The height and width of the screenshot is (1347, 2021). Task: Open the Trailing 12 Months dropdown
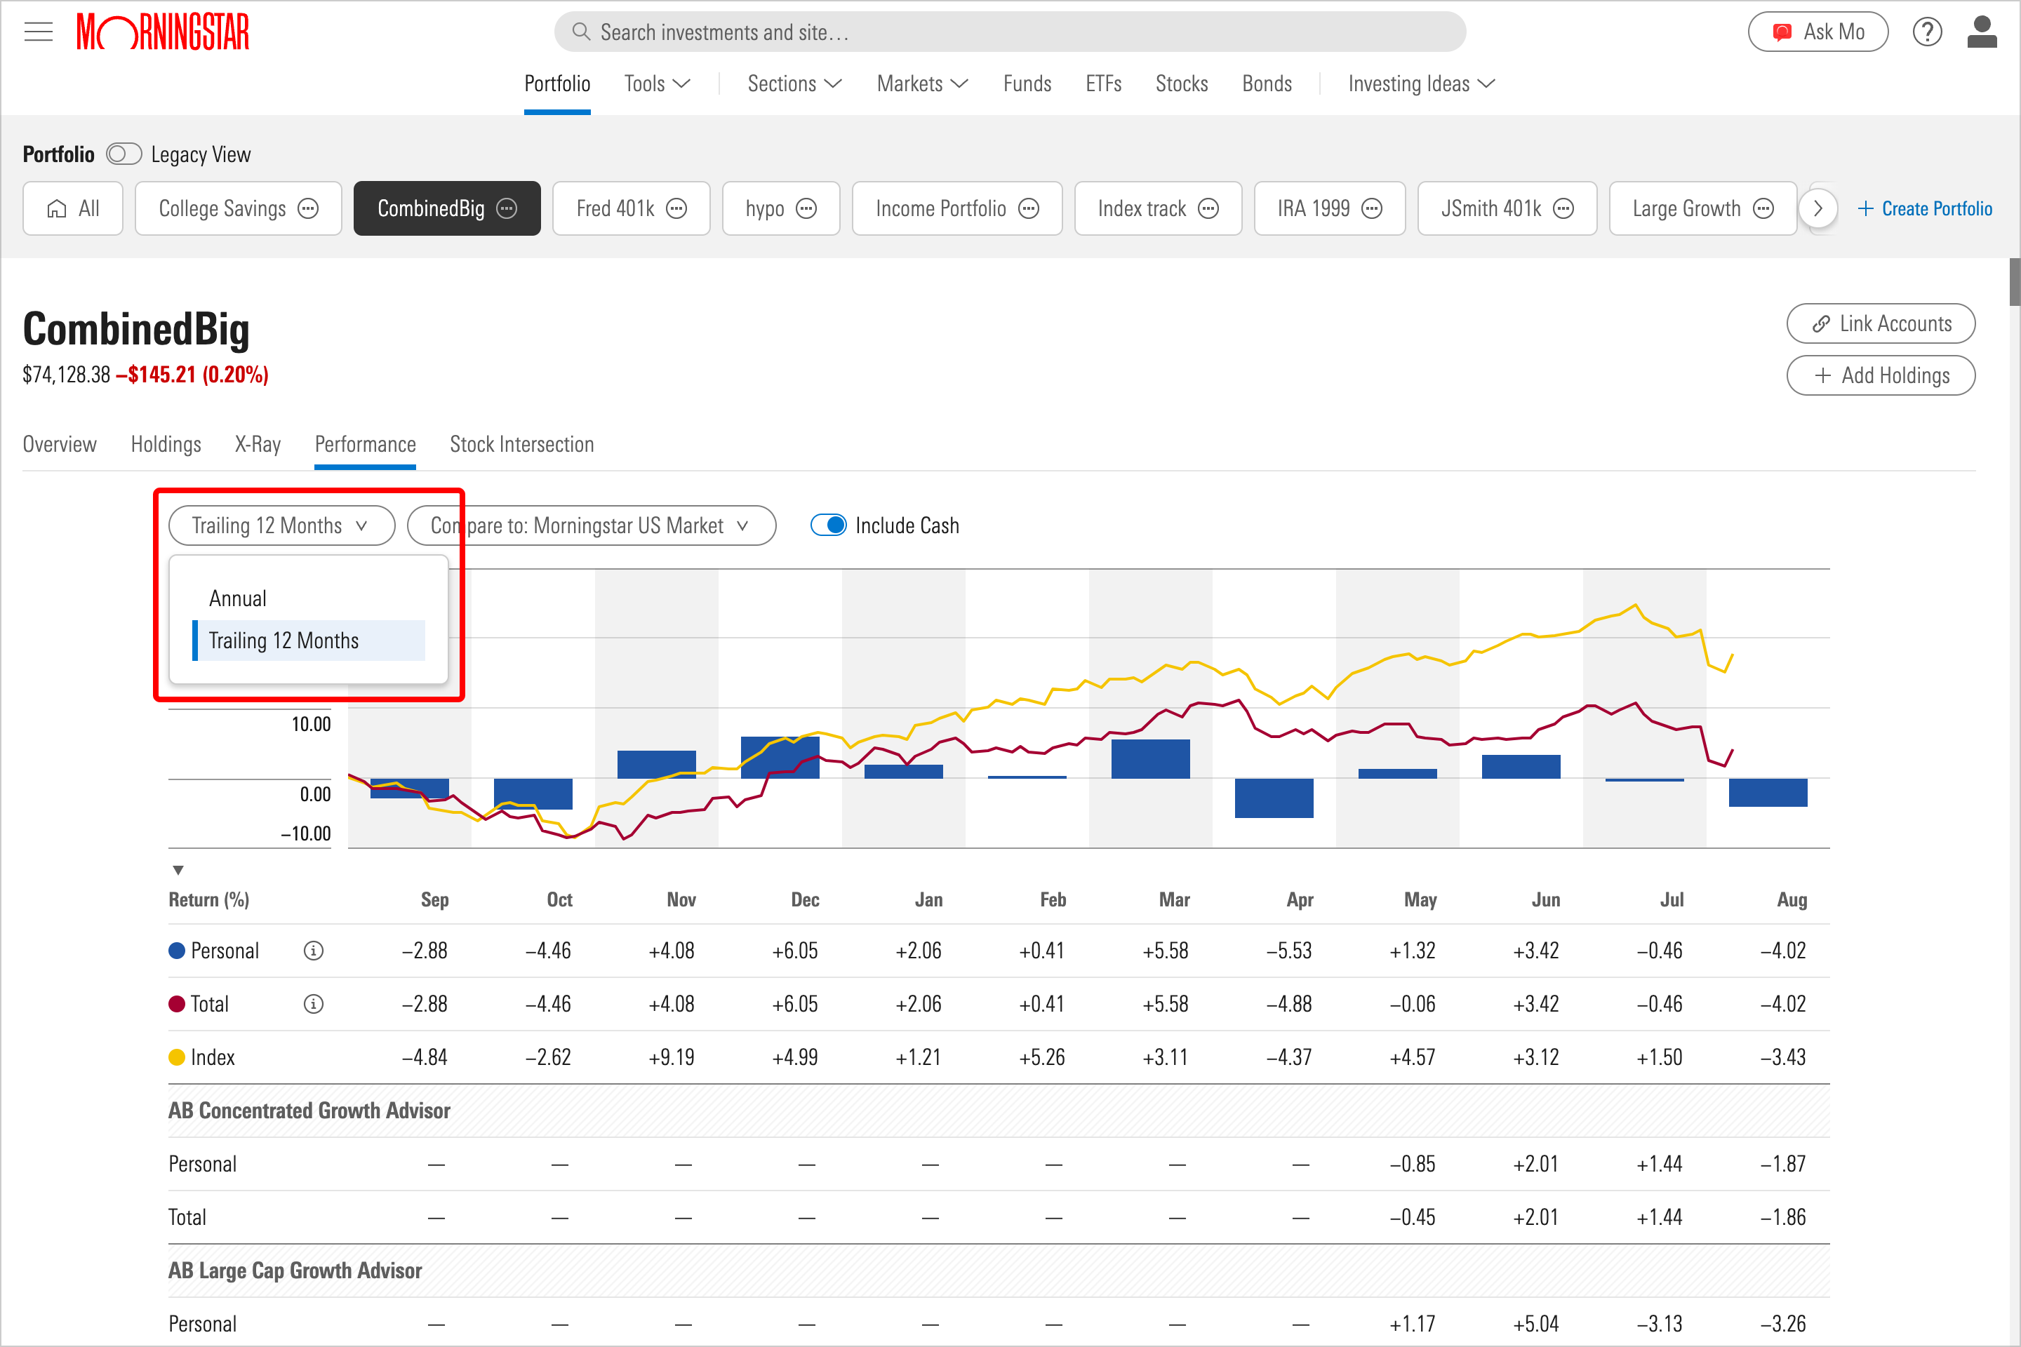click(x=282, y=525)
